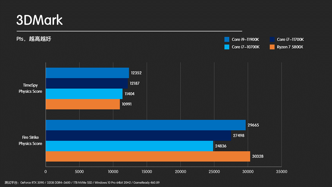Click the TimeSpy bar valued 11404
Screen dimensions: 332x187
[x=84, y=94]
